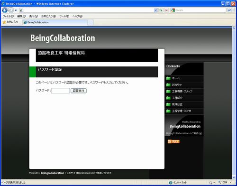Screen dimensions: 237x186
Task: Go forward with the browser Forward arrow
Action: (11, 10)
